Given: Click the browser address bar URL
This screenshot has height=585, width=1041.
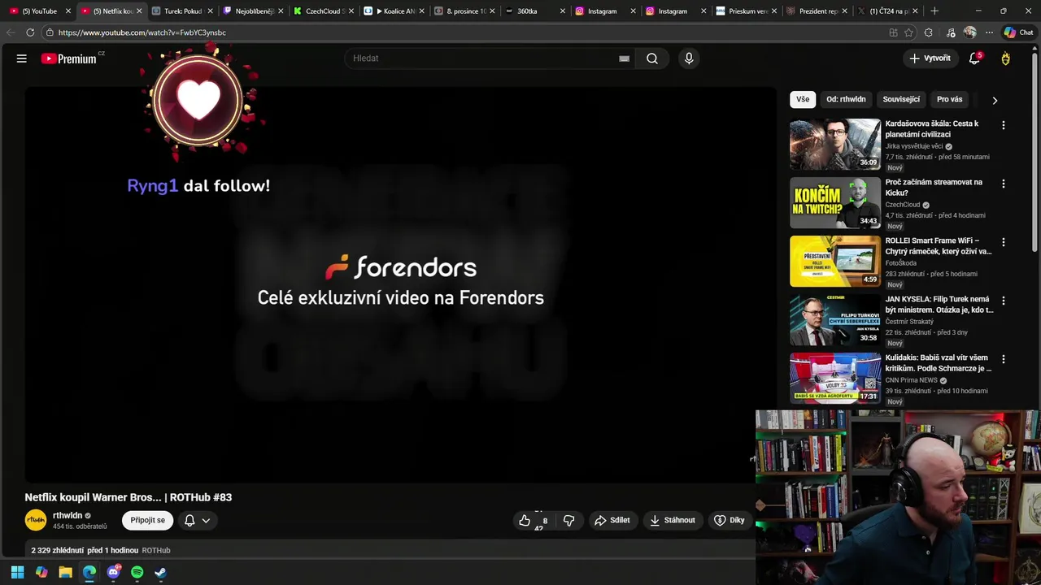Looking at the screenshot, I should tap(142, 32).
